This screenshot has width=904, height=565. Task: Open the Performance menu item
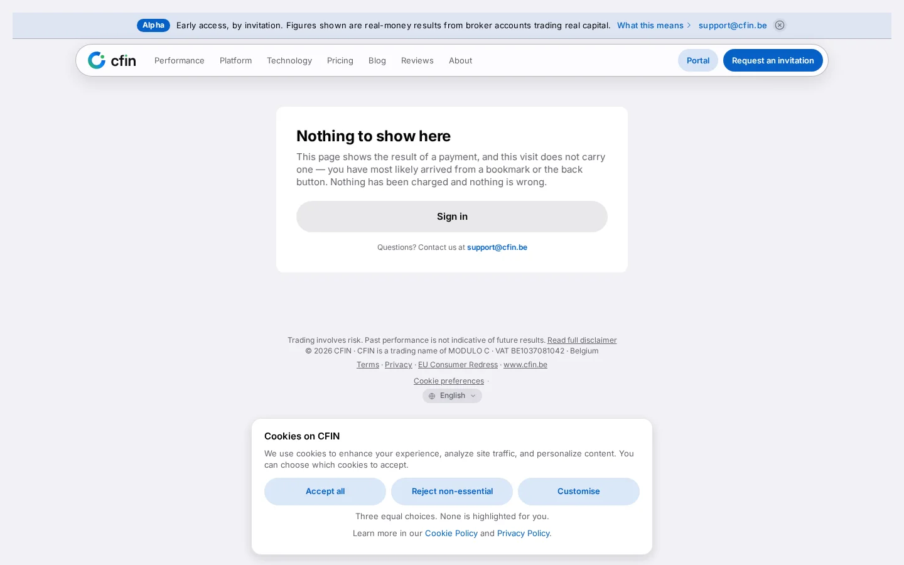click(x=180, y=60)
